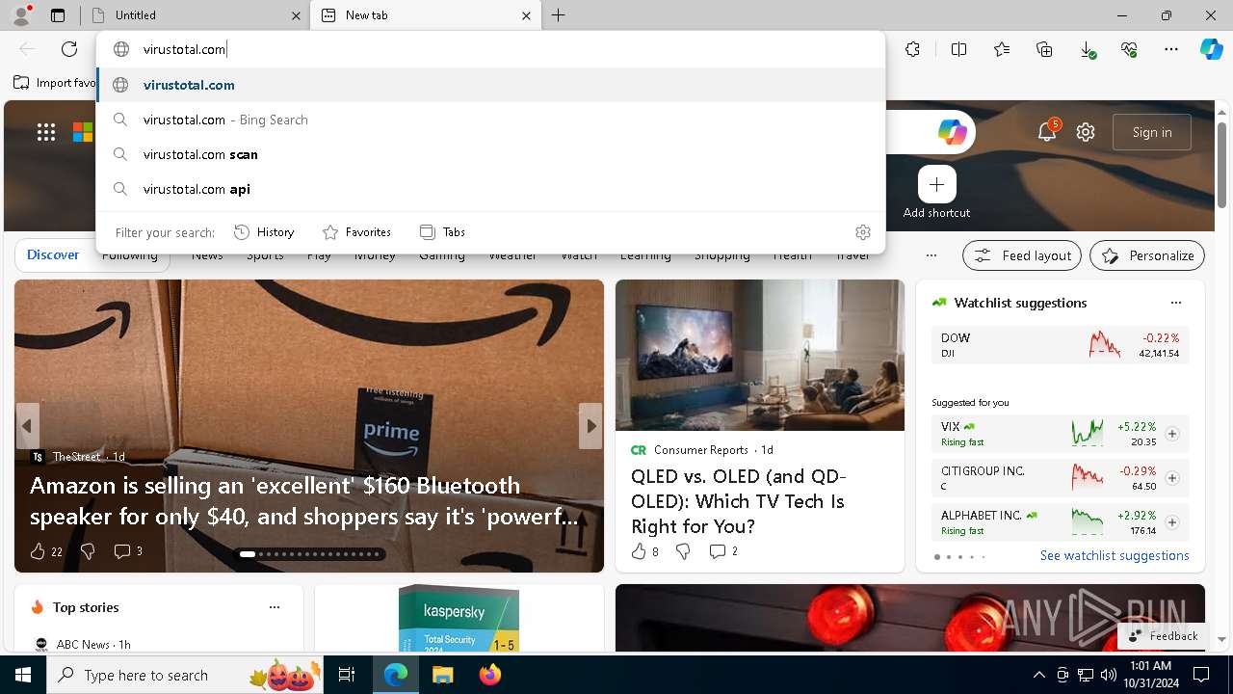Open Top stories more options
The height and width of the screenshot is (694, 1233).
pos(275,607)
